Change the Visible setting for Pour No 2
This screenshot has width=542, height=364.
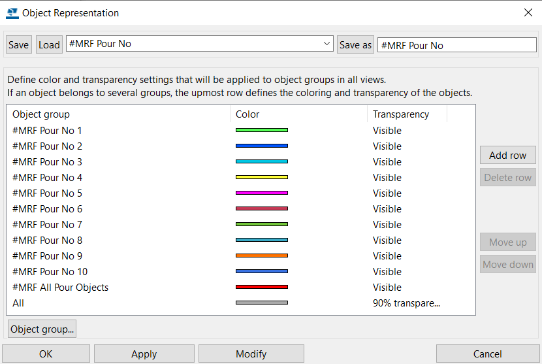387,146
